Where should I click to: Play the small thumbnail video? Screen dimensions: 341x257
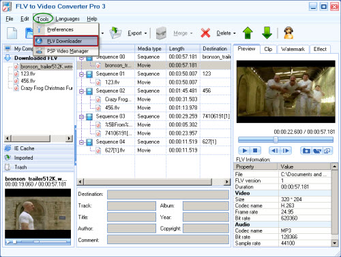[x=8, y=242]
